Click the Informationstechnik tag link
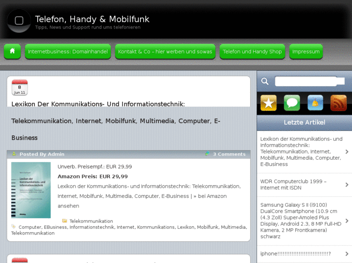Screen dimensions: 352x263 92,227
